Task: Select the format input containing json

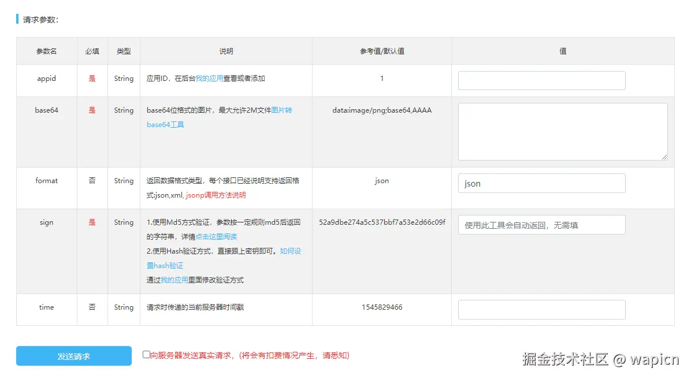Action: [x=541, y=183]
